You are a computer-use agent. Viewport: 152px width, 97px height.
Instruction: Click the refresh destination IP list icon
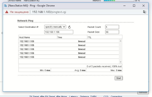(69, 27)
